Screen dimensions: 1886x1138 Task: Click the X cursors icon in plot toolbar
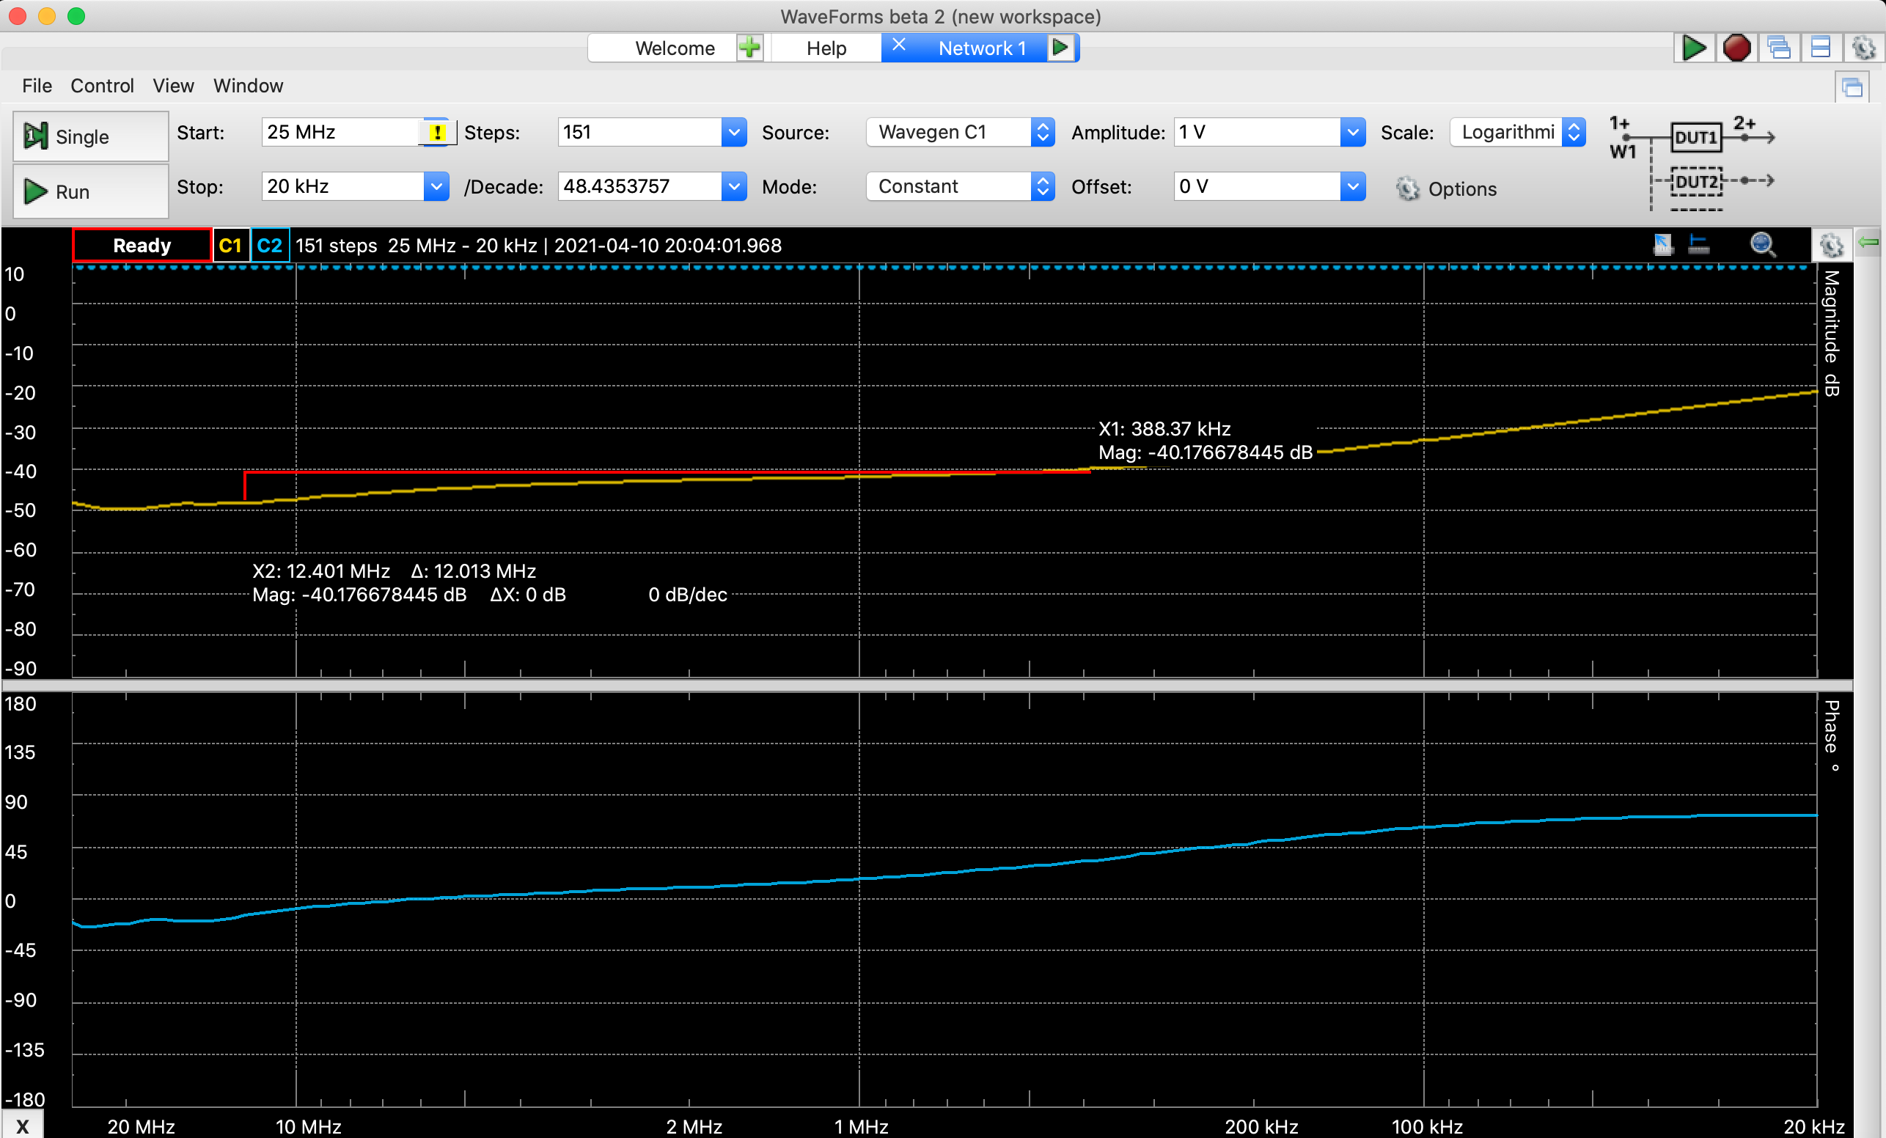[1698, 245]
